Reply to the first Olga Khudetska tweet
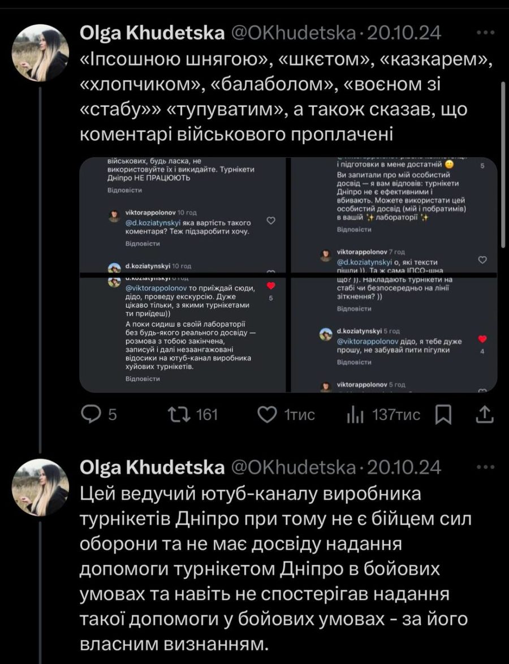Viewport: 509px width, 664px height. click(92, 415)
